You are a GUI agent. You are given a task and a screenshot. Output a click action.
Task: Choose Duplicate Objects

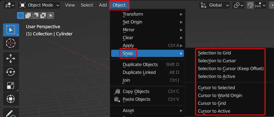(147, 65)
